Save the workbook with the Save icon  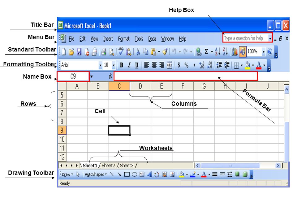(x=79, y=51)
